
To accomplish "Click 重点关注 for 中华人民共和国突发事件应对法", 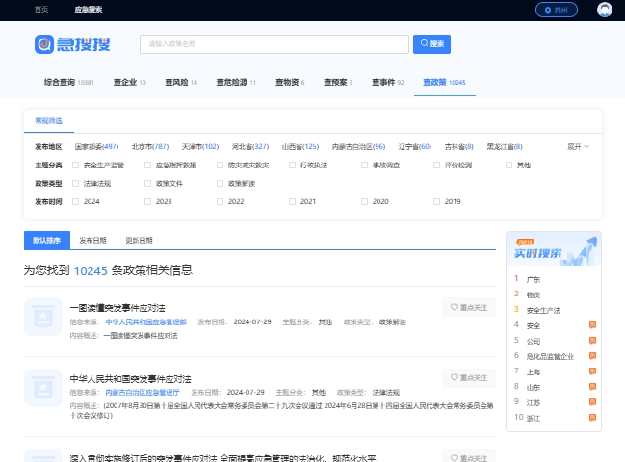I will coord(469,377).
